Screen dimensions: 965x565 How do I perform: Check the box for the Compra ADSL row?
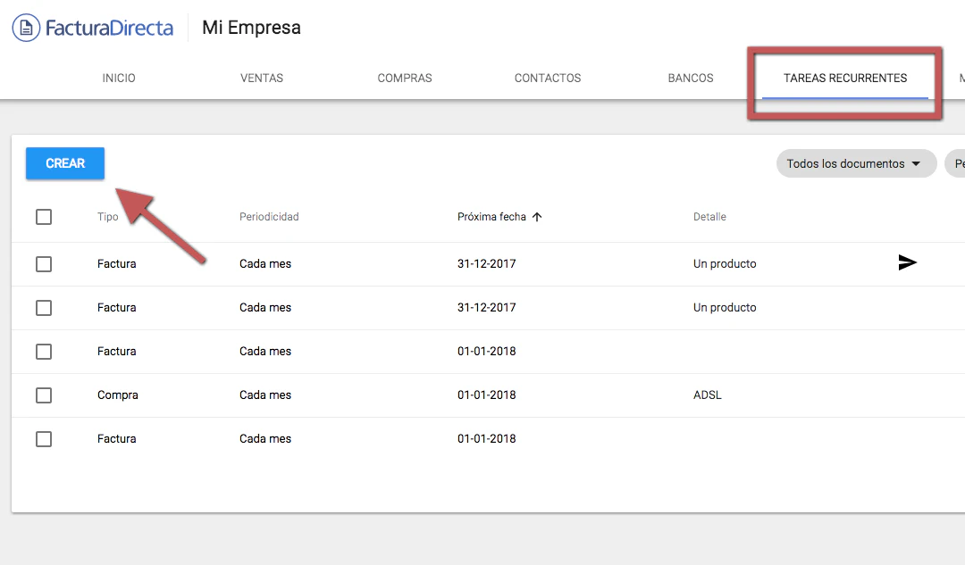pos(44,395)
